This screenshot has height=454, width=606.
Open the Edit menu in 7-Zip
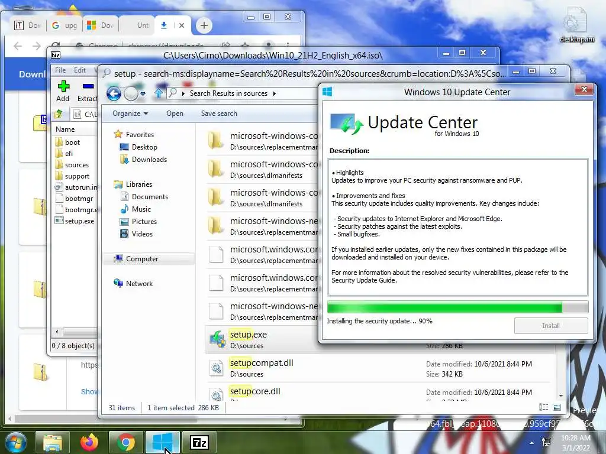(80, 70)
